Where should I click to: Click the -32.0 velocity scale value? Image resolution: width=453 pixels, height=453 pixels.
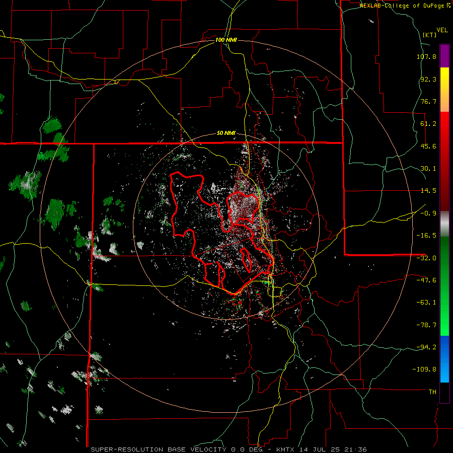pyautogui.click(x=426, y=258)
